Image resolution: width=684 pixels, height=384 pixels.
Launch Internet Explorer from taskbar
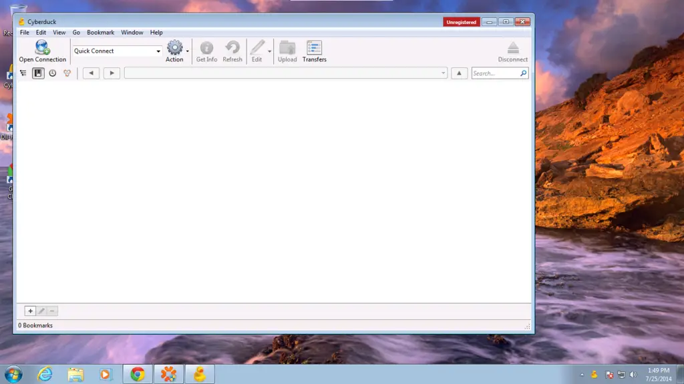tap(45, 375)
